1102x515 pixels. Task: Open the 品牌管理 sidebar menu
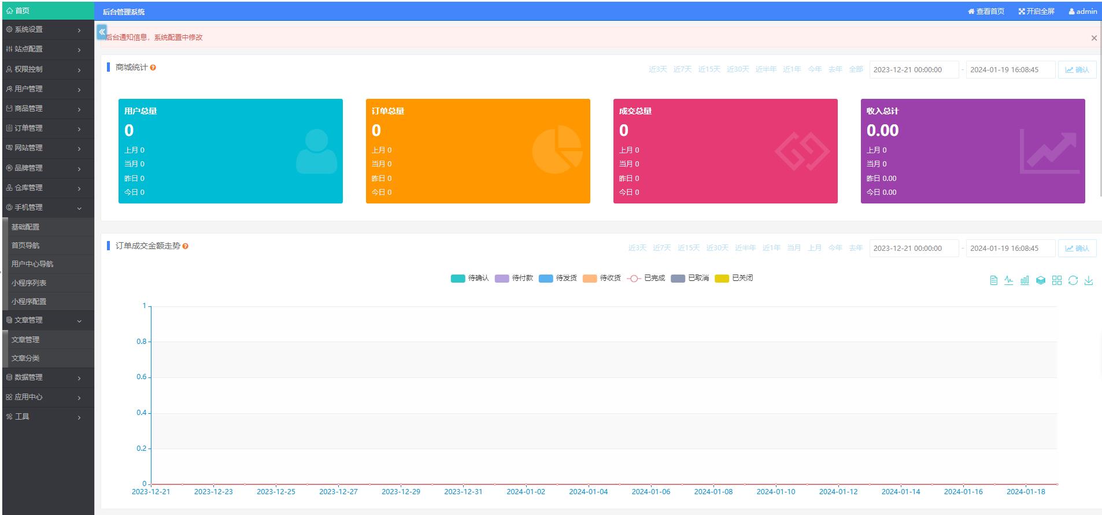(x=48, y=168)
